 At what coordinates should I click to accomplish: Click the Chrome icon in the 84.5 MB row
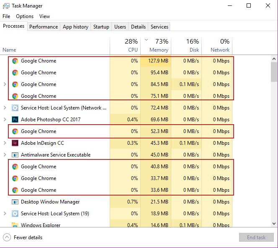(x=15, y=84)
